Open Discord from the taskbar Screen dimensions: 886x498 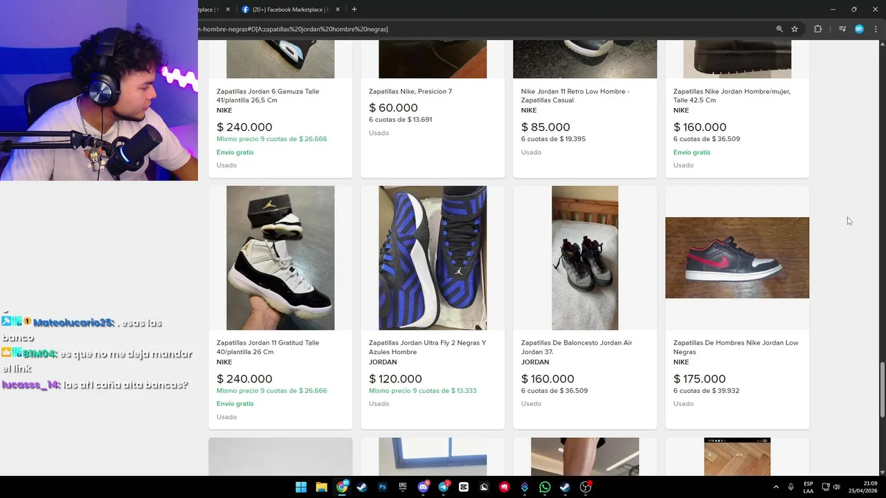(423, 487)
